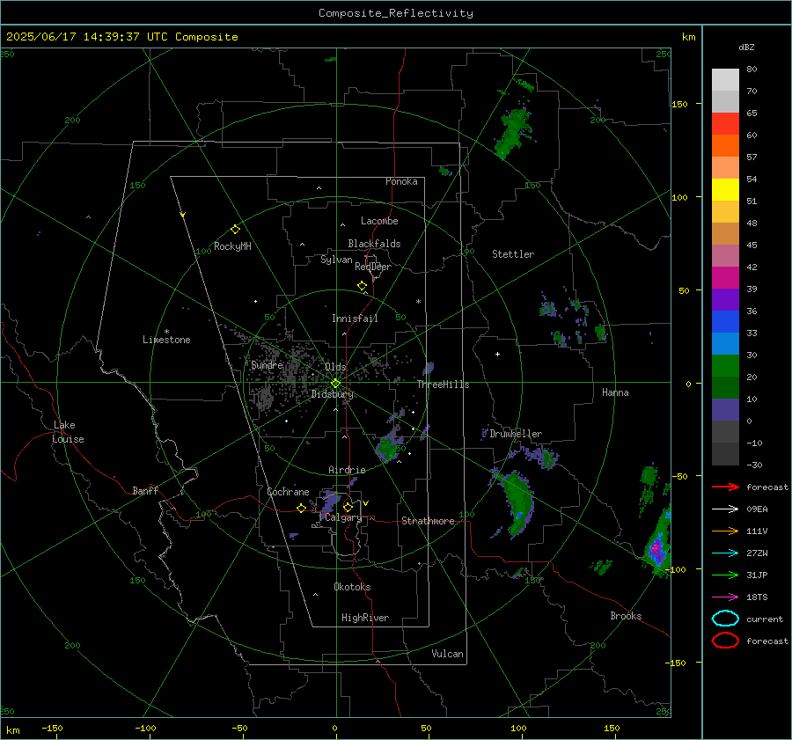
Task: Select the yellow diamond marker below Cochrane
Action: point(301,509)
